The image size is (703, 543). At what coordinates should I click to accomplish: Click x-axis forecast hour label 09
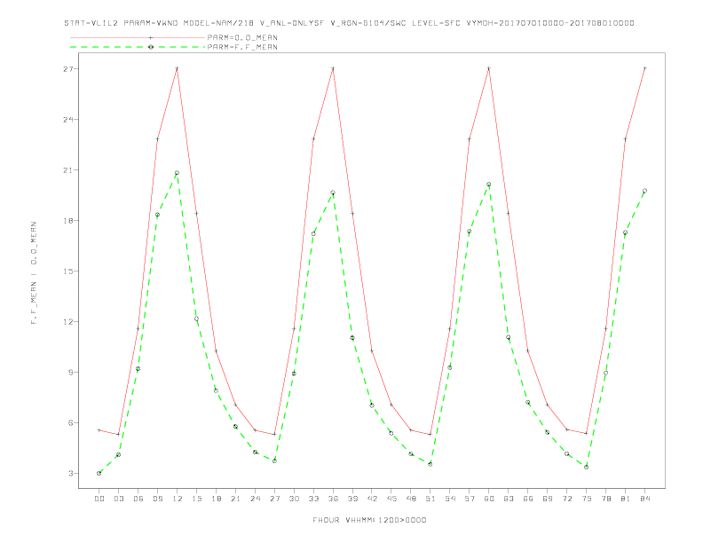click(157, 499)
